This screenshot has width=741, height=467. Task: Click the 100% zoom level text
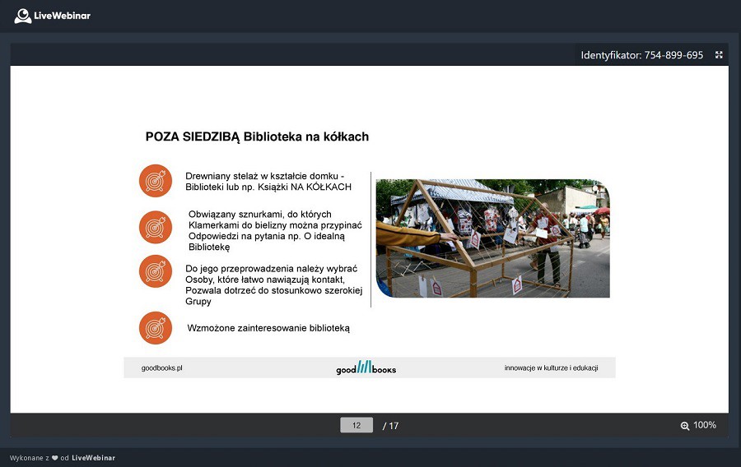[705, 425]
